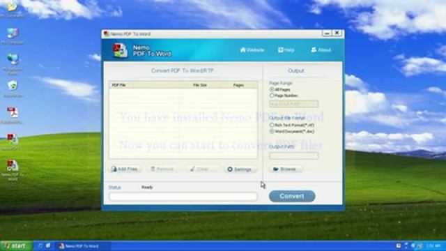Open Nemo PDF To Word desktop shortcut
This screenshot has width=446, height=251.
[x=13, y=171]
